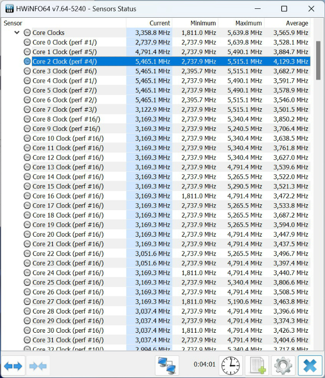The height and width of the screenshot is (378, 325).
Task: Click the shrink view inward arrows button
Action: coord(38,366)
